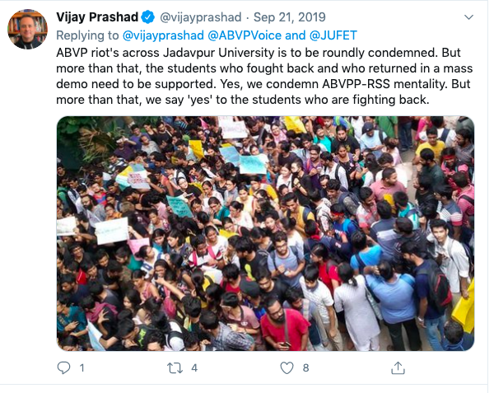Click the retweet count number 4
This screenshot has height=393, width=494.
[194, 368]
